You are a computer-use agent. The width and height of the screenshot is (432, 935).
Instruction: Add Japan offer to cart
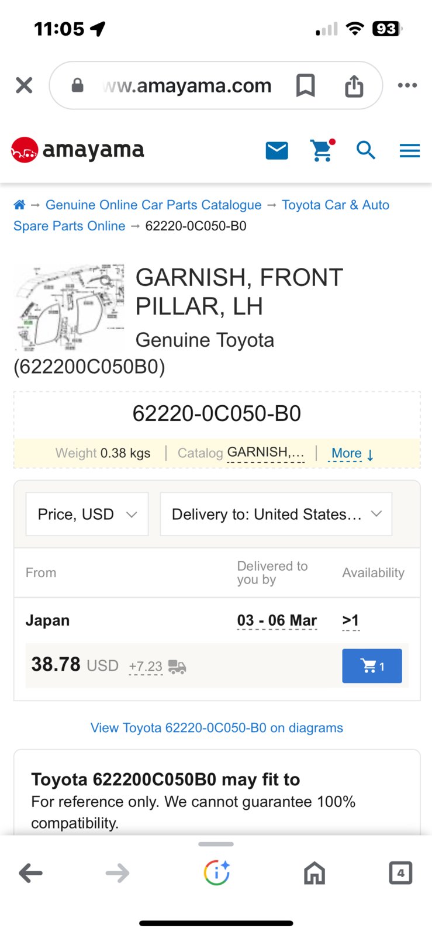point(372,666)
